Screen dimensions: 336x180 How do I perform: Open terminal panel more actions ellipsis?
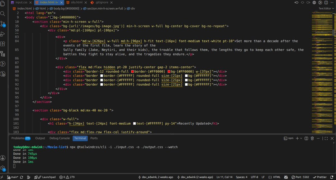[x=318, y=138]
